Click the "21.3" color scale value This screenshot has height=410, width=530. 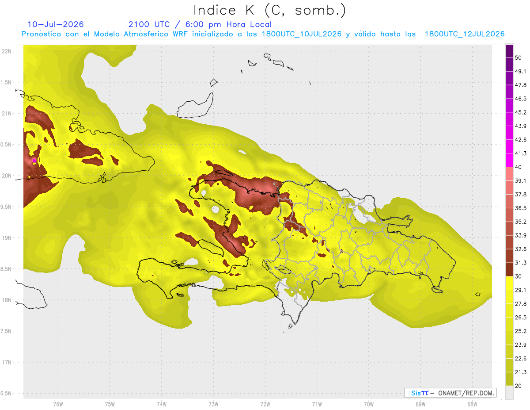[x=521, y=372]
